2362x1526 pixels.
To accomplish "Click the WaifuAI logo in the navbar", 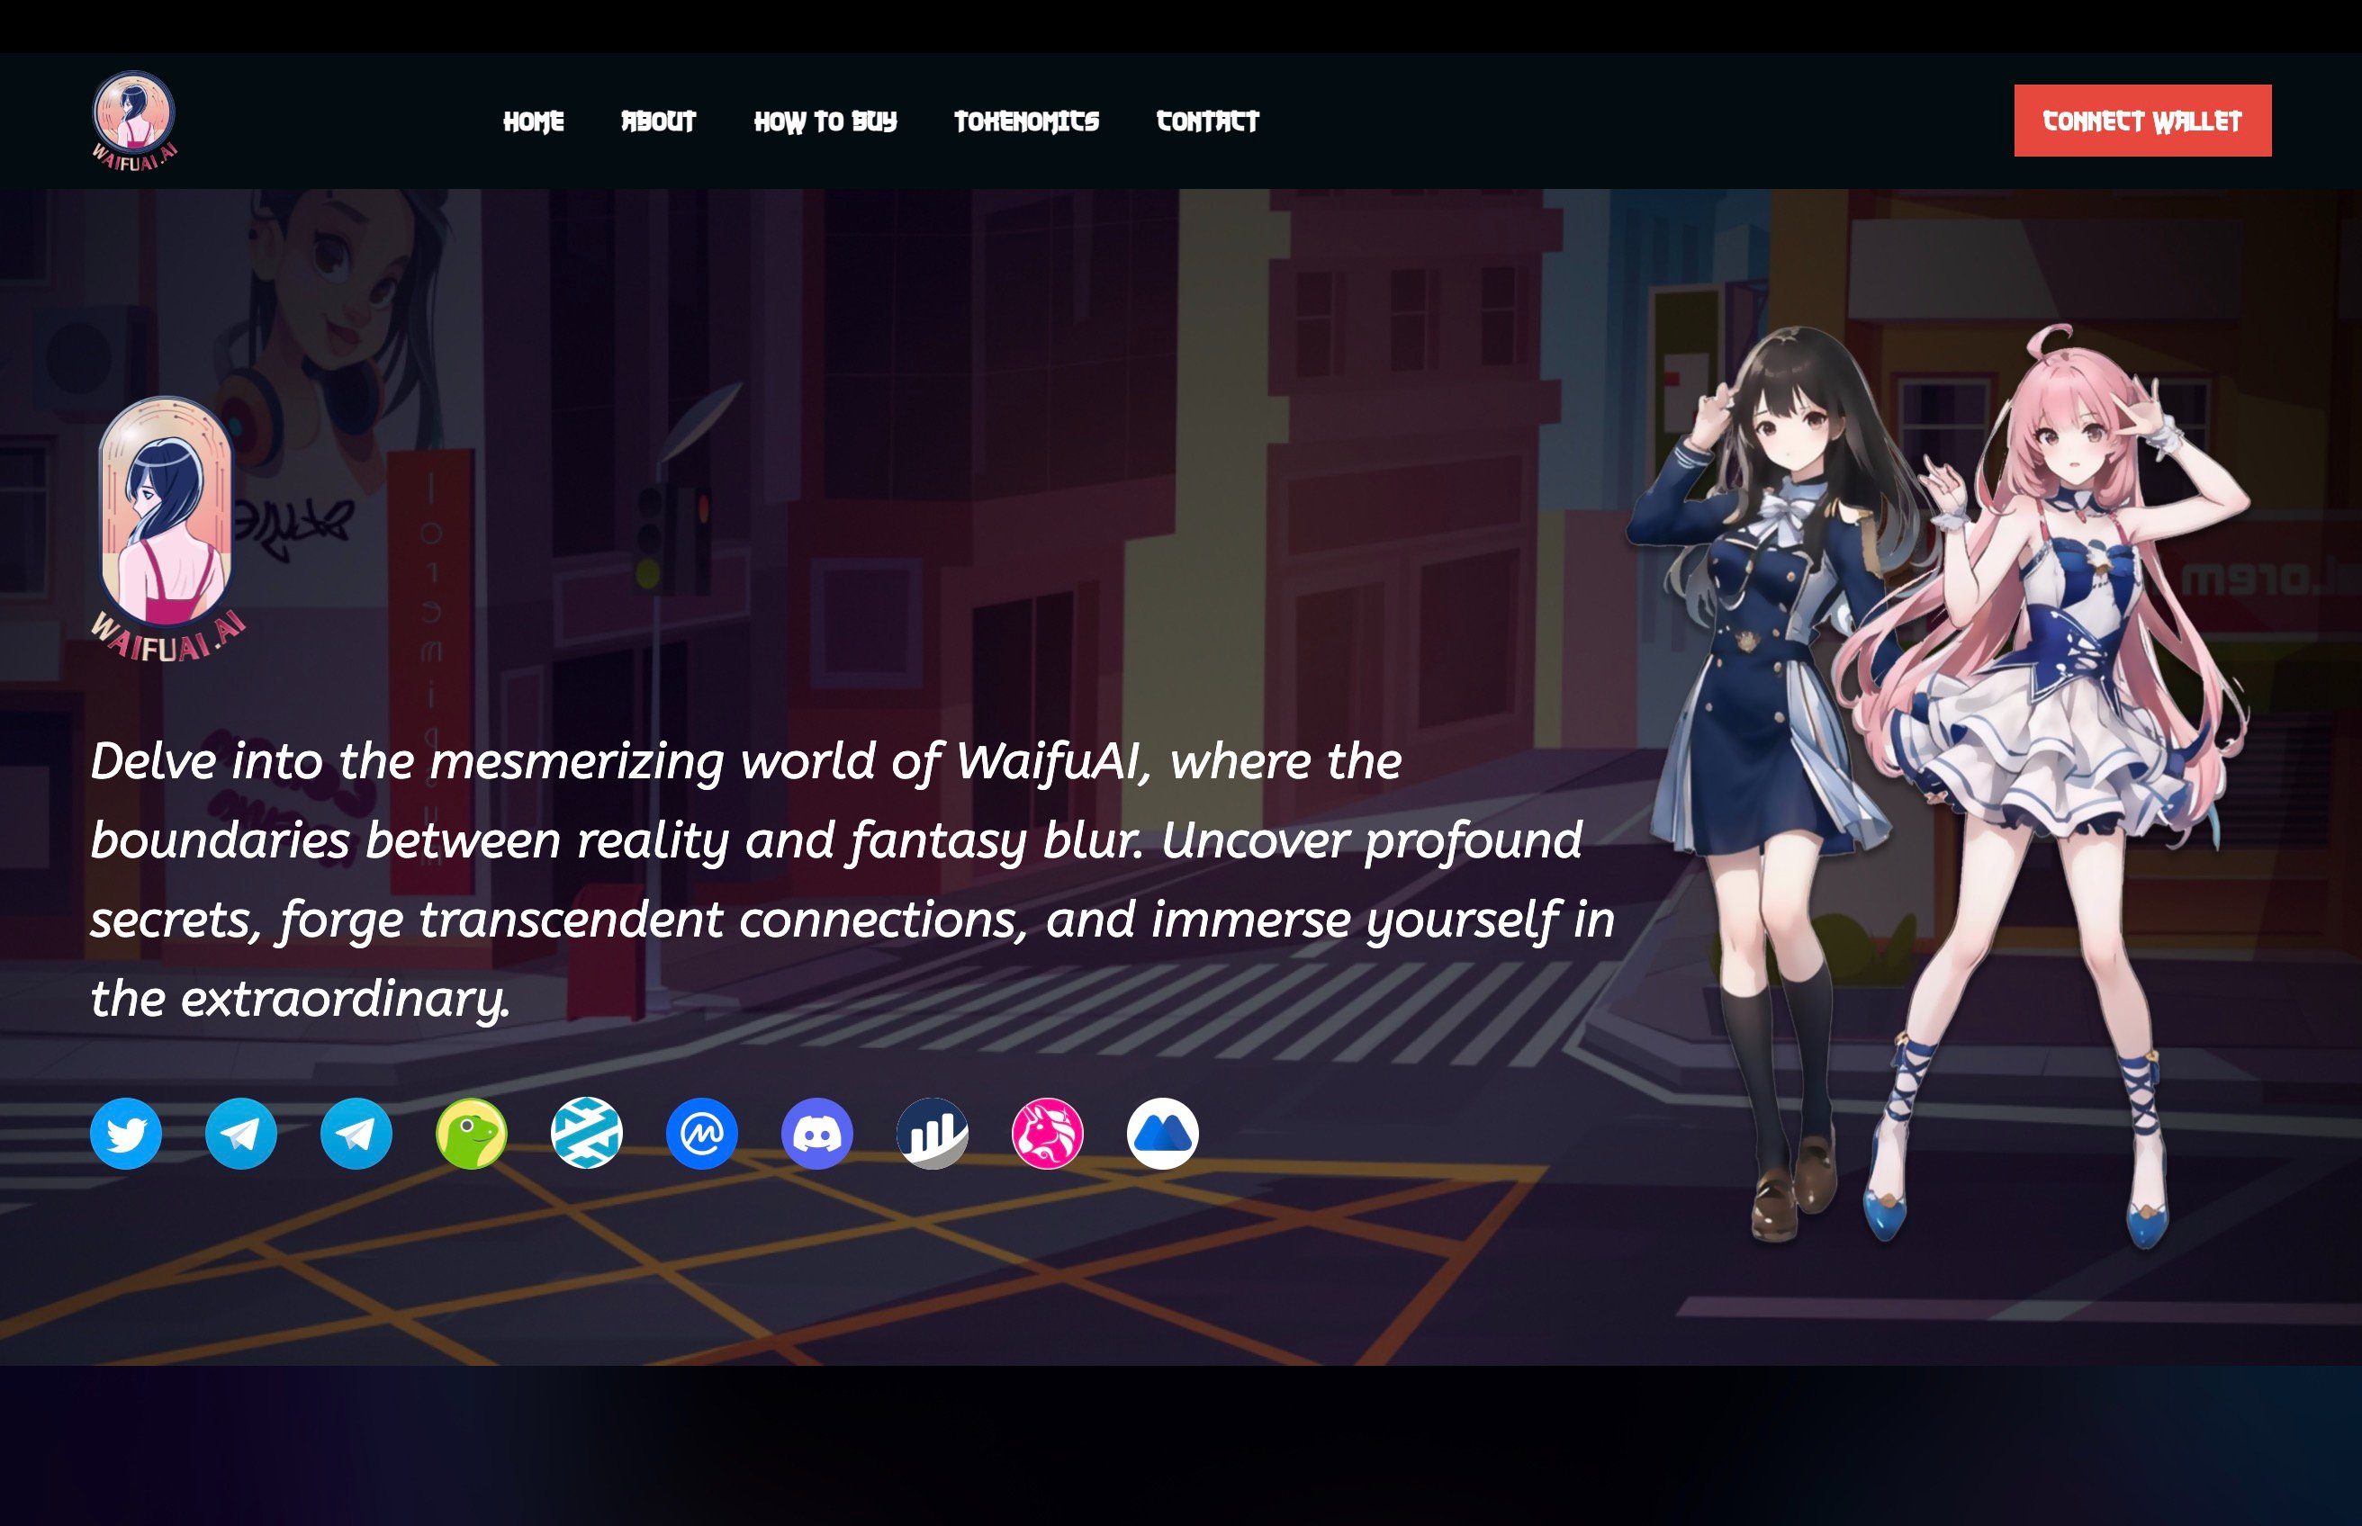I will [x=135, y=121].
